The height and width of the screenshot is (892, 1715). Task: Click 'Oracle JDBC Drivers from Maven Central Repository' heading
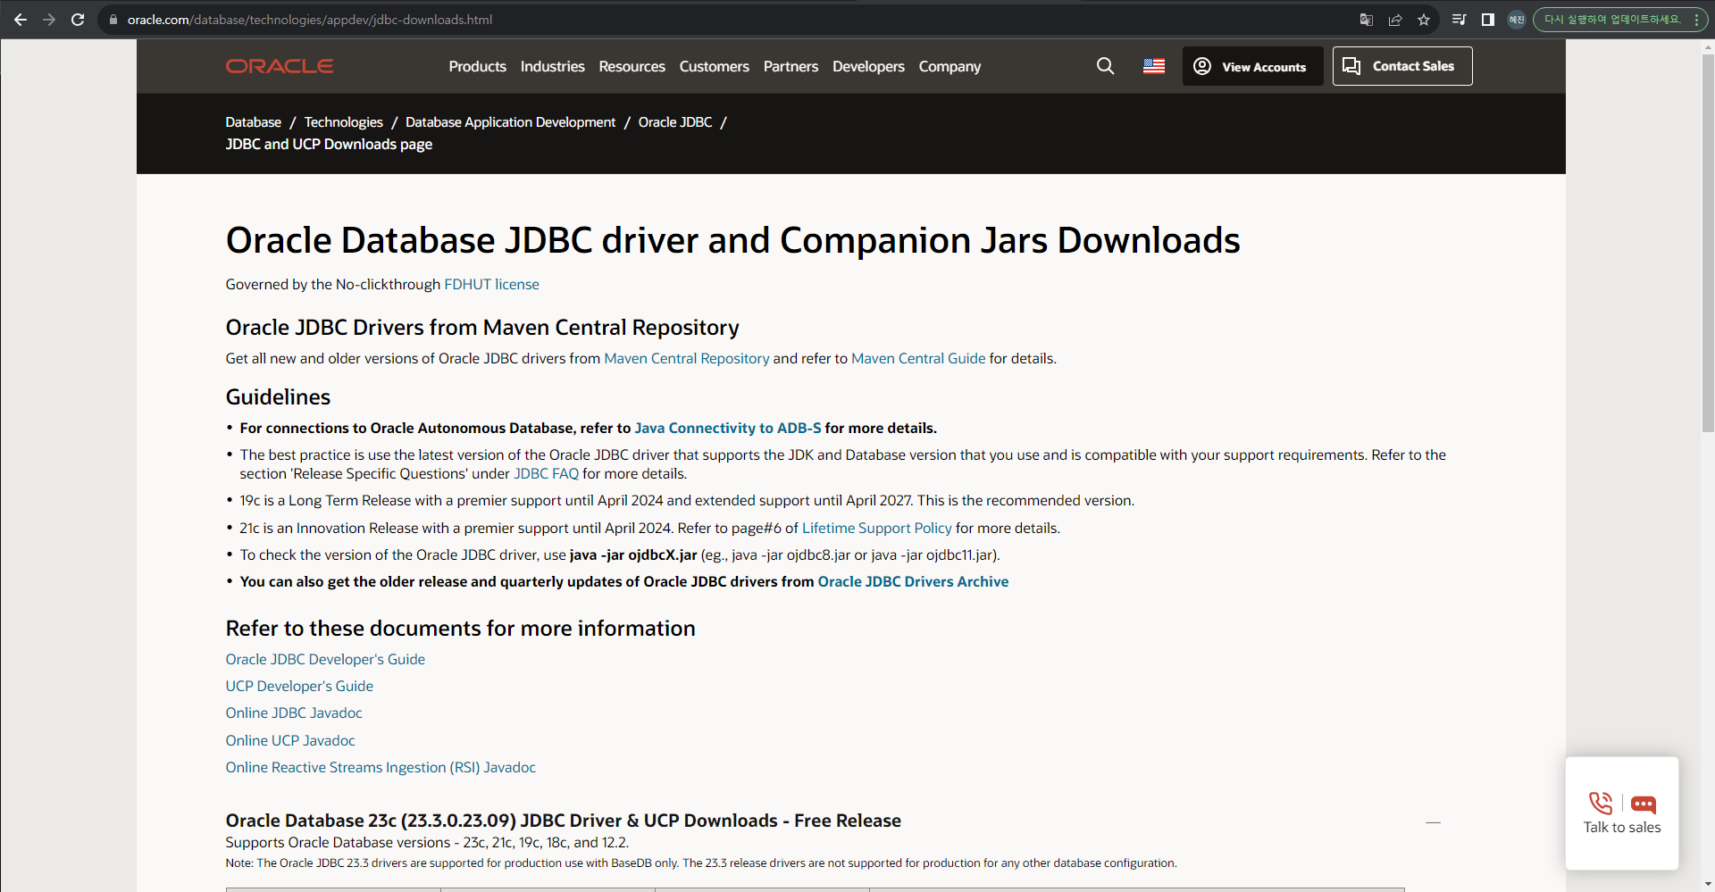coord(482,328)
